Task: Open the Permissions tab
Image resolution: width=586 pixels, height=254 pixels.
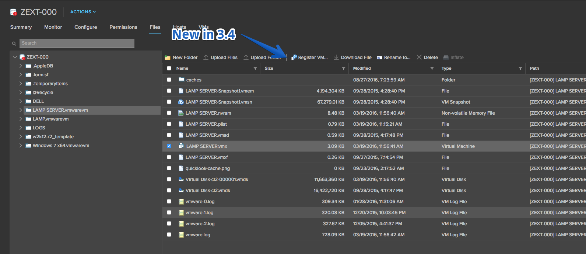Action: coord(123,27)
